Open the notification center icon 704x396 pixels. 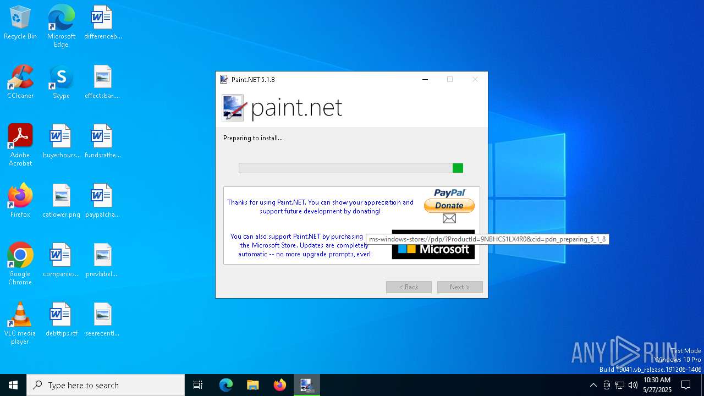point(686,385)
